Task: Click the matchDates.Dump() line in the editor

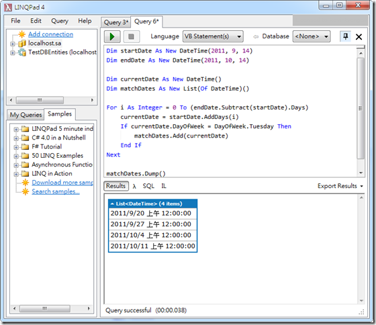Action: 136,174
